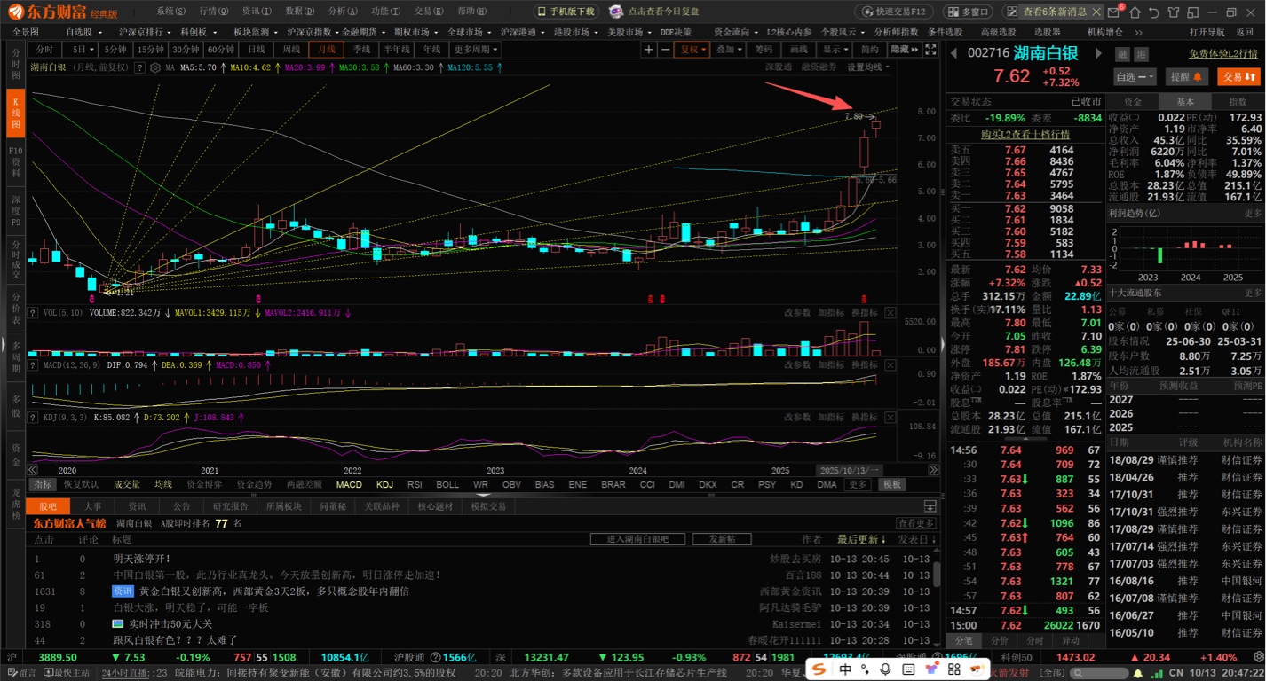Open the 显示 display dropdown
Viewport: 1266px width, 681px height.
(x=835, y=50)
